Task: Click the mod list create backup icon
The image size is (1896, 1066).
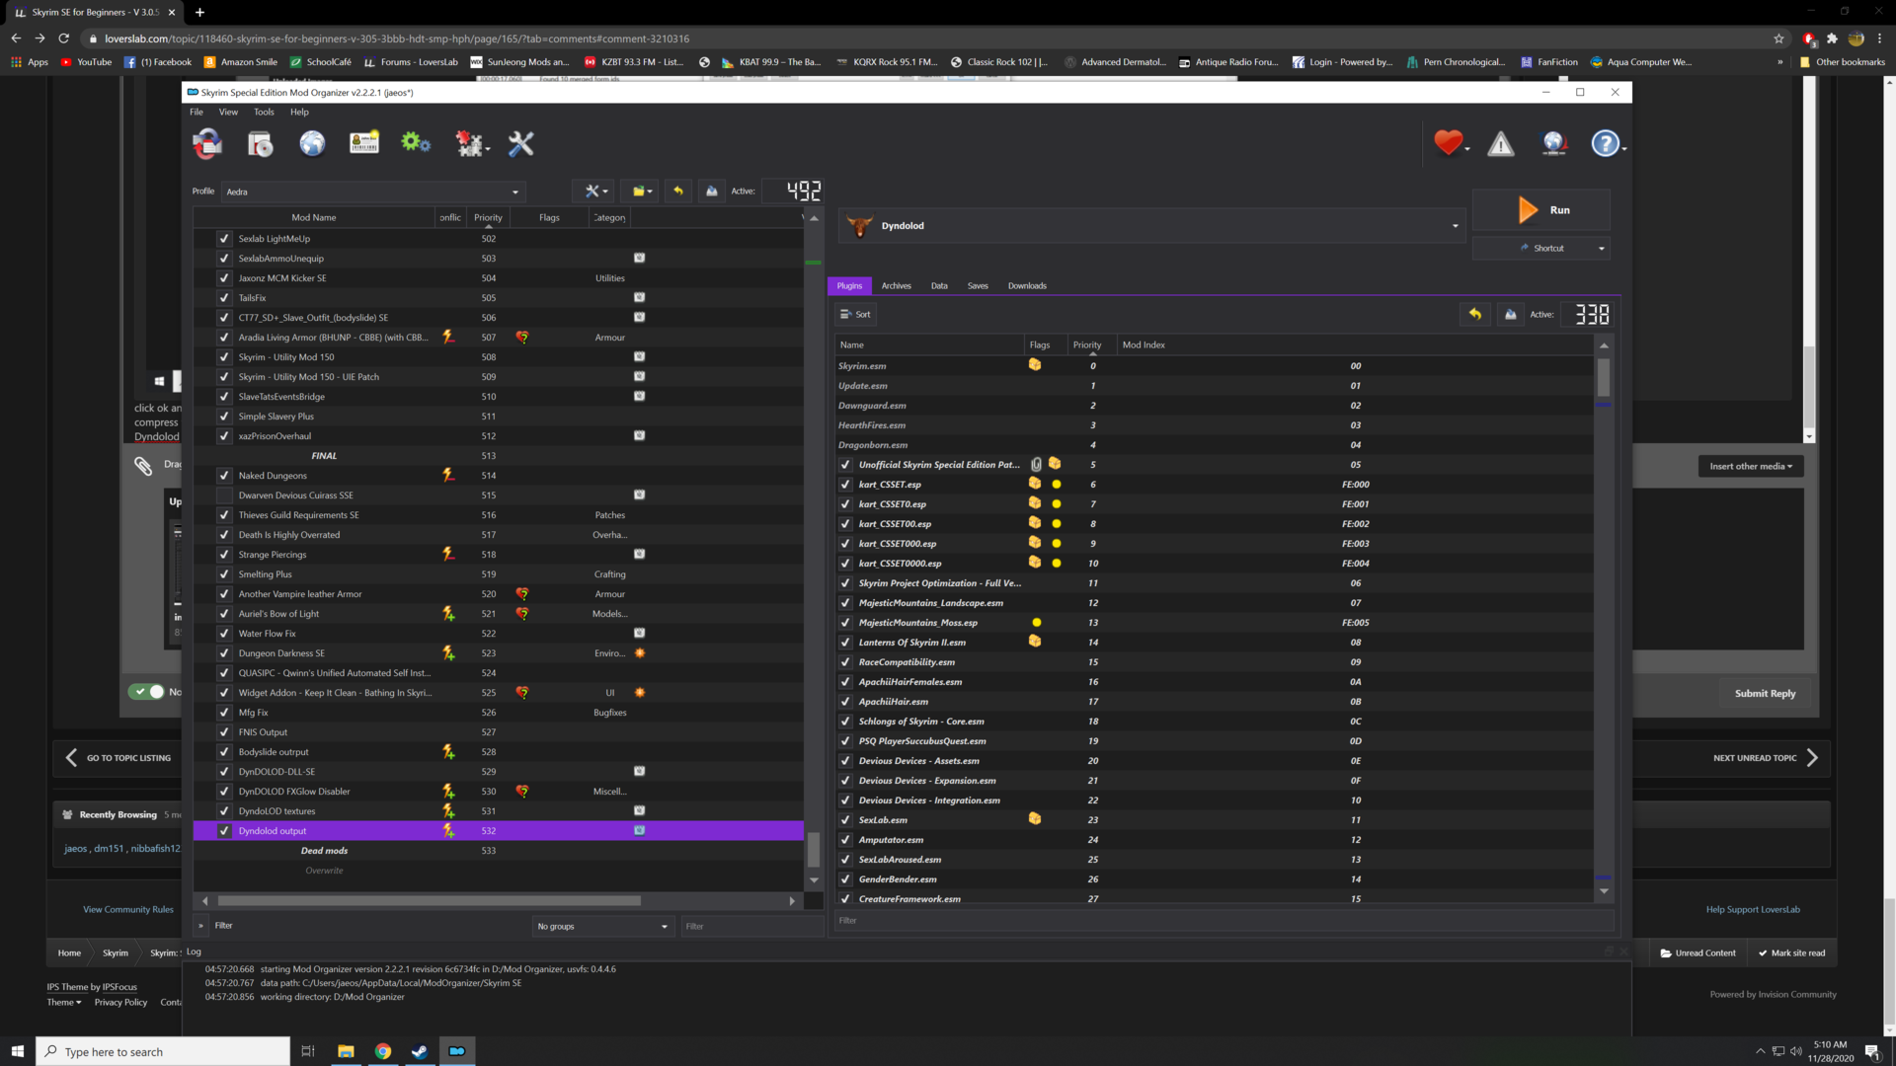Action: 711,191
